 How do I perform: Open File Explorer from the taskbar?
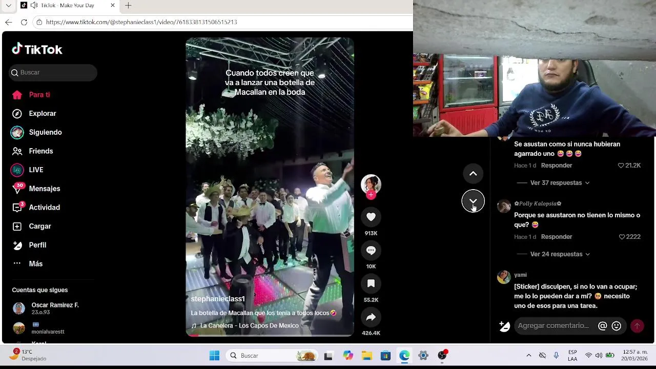click(367, 356)
